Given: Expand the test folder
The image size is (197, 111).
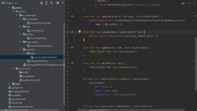Looking at the screenshot, I should point(9,84).
